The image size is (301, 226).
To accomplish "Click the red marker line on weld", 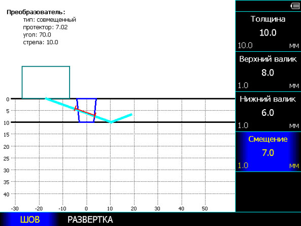I will click(x=85, y=112).
